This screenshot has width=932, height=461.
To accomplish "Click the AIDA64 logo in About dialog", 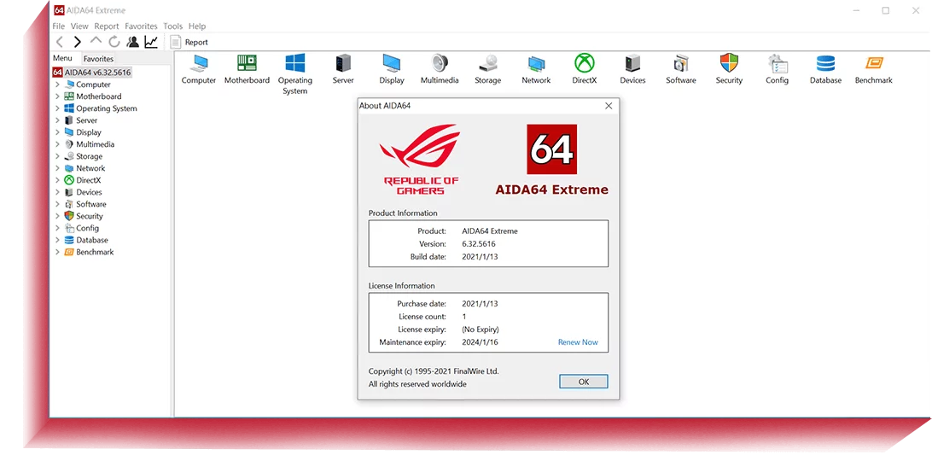I will click(551, 149).
